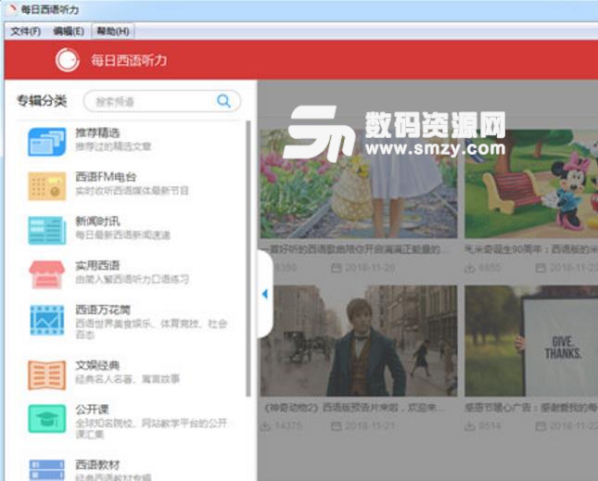Select the 西语FM电台 radio icon

(x=47, y=186)
